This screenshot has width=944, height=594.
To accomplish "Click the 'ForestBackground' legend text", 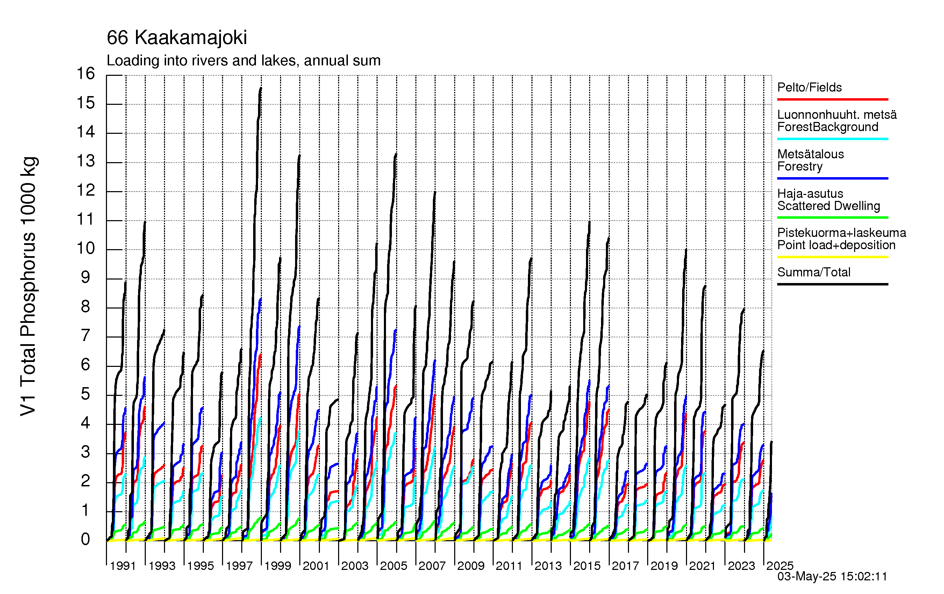I will point(828,127).
